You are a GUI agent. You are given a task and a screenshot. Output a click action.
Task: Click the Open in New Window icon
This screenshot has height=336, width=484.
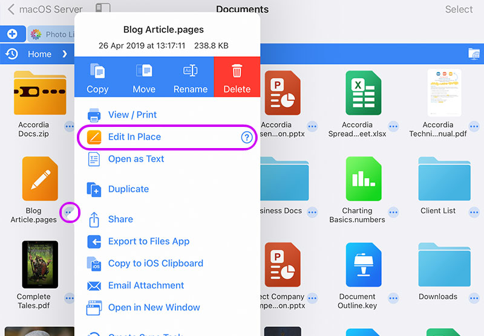pyautogui.click(x=94, y=308)
